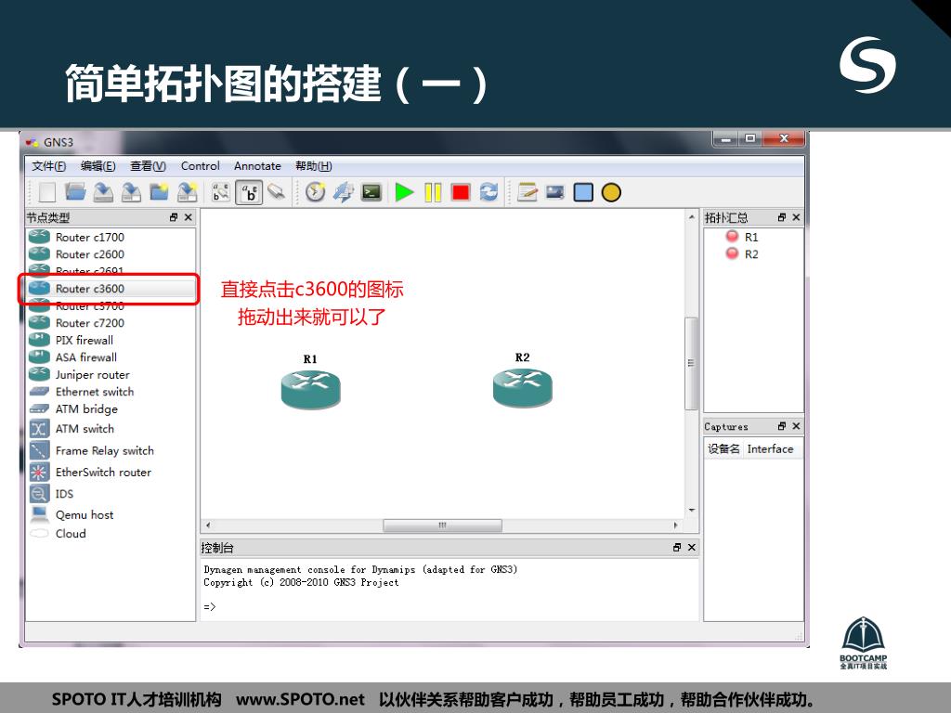Open the 文件(F) menu
Image resolution: width=951 pixels, height=713 pixels.
48,166
